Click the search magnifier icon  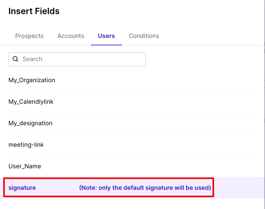click(x=16, y=59)
